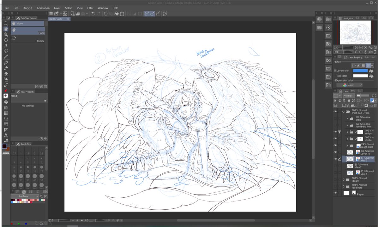Select the Hand sub tool
This screenshot has height=227, width=379.
point(28,31)
